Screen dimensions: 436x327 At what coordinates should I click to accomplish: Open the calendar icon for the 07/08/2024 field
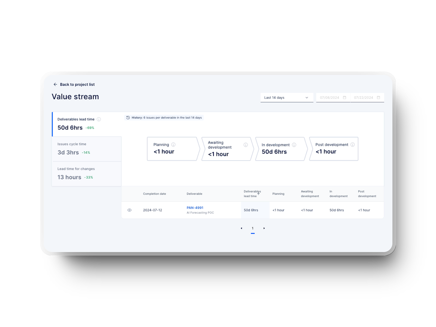pos(344,97)
